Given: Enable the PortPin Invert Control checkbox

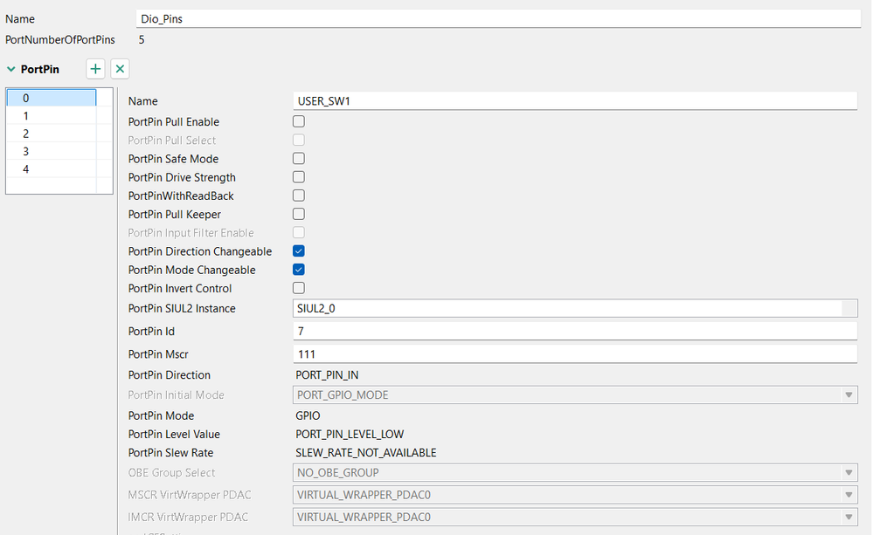Looking at the screenshot, I should tap(299, 288).
